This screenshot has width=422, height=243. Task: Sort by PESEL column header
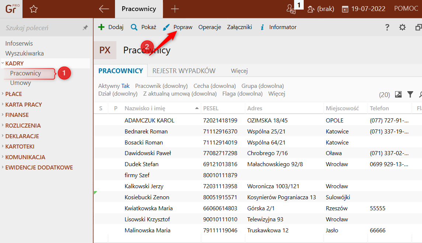click(211, 108)
